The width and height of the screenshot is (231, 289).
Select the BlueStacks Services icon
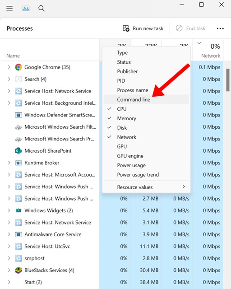pos(18,270)
